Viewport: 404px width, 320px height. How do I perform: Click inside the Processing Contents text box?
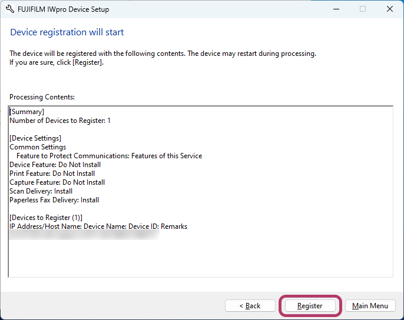pyautogui.click(x=200, y=191)
